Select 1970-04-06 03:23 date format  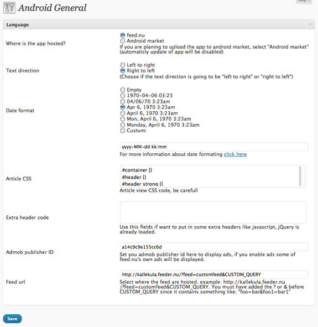pyautogui.click(x=123, y=96)
